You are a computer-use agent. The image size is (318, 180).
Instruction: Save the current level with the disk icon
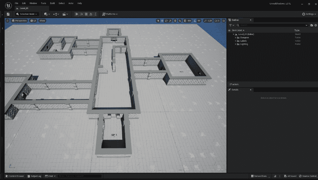tap(8, 14)
